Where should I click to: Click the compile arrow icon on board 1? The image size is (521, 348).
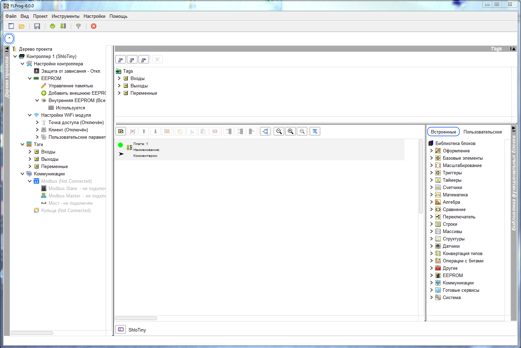pyautogui.click(x=129, y=147)
